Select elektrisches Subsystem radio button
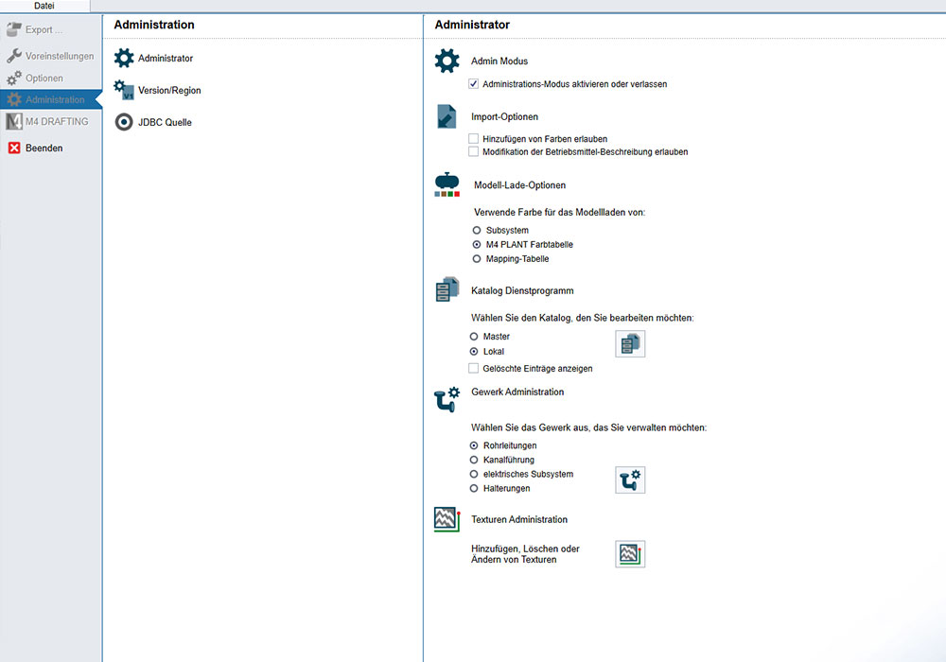Screen dimensions: 946x662 point(474,475)
